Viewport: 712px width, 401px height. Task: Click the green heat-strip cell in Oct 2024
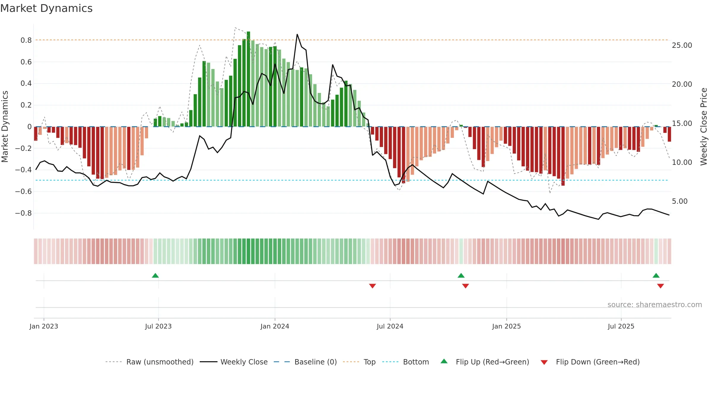(461, 251)
